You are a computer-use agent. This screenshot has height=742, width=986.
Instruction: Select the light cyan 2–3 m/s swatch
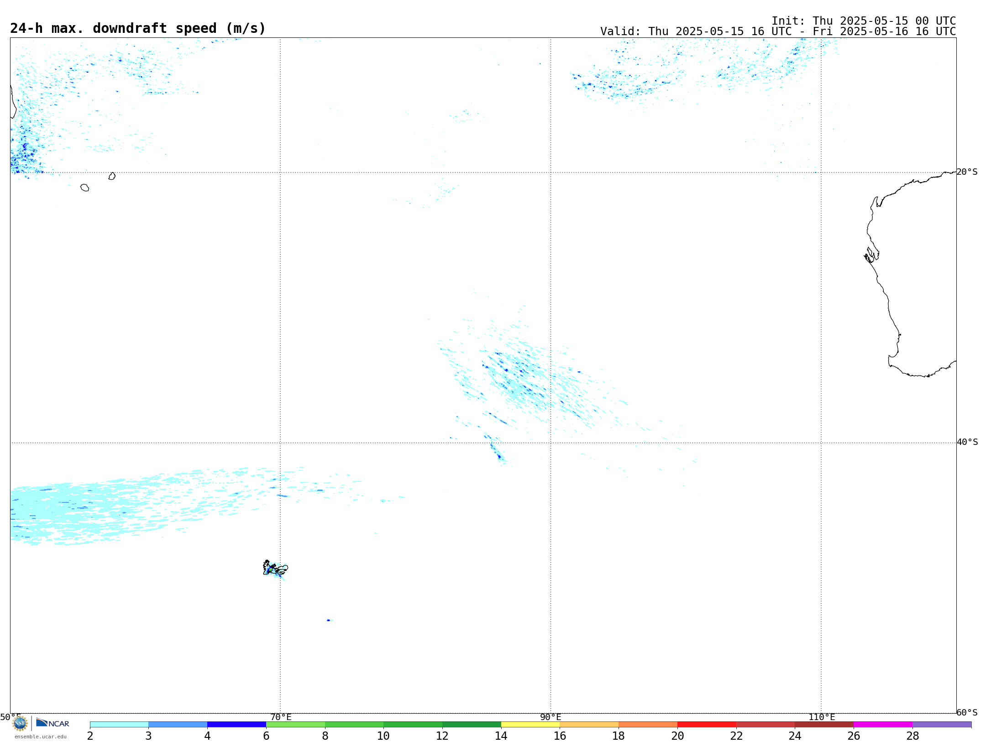point(119,725)
